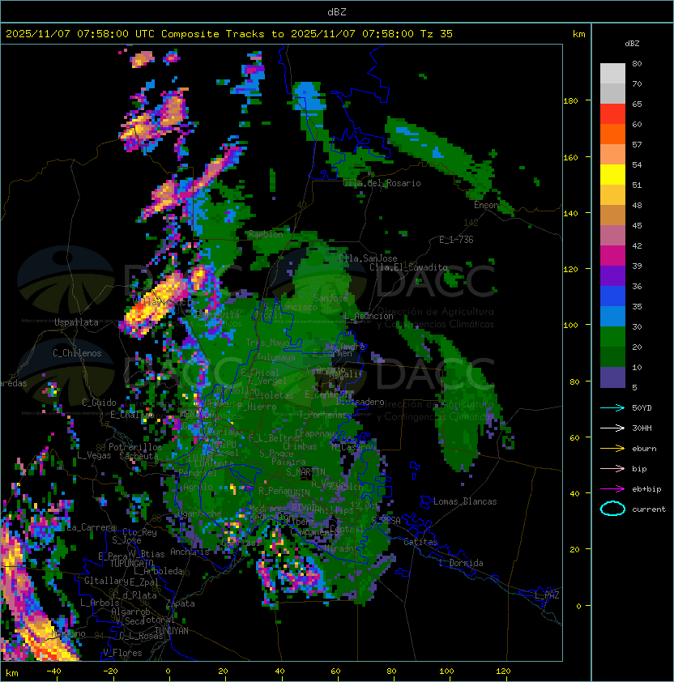This screenshot has height=682, width=674.
Task: Click the 'Rambion' map label
Action: [x=266, y=234]
